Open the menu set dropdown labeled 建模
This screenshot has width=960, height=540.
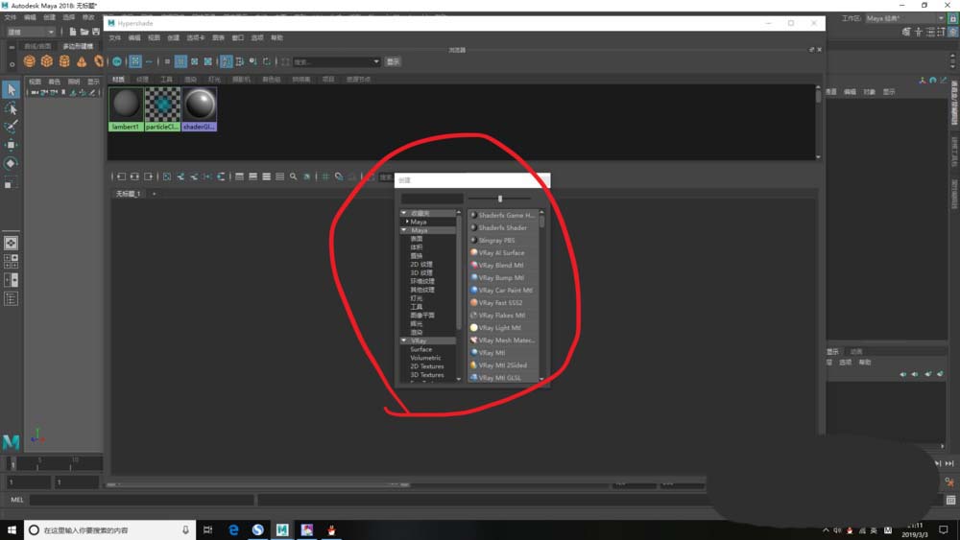30,32
